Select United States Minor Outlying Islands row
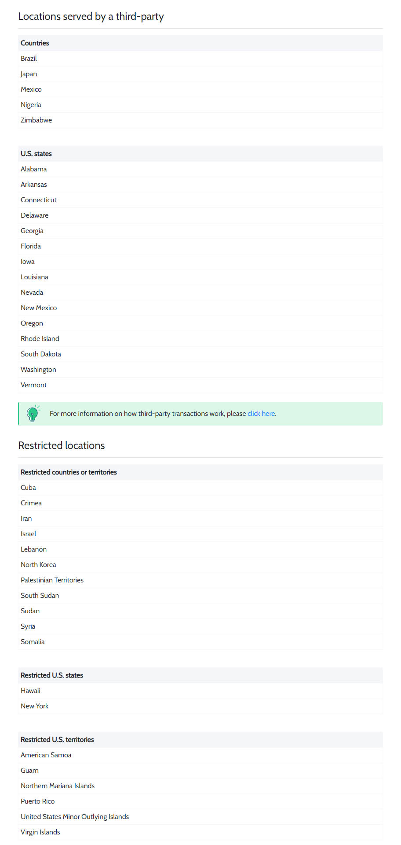Viewport: 401px width, 845px height. pos(200,817)
